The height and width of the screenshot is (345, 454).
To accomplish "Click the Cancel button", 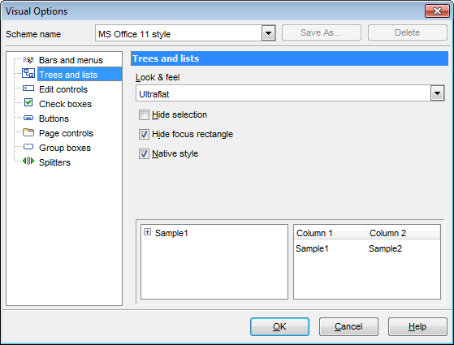I will (348, 327).
